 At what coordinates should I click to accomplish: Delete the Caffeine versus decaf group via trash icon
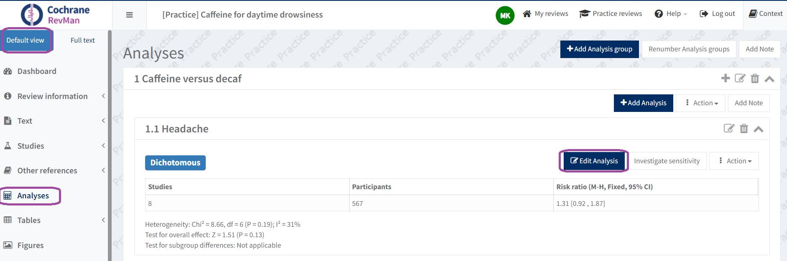tap(755, 79)
